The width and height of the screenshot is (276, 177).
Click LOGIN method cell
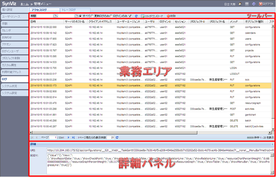pos(233,68)
